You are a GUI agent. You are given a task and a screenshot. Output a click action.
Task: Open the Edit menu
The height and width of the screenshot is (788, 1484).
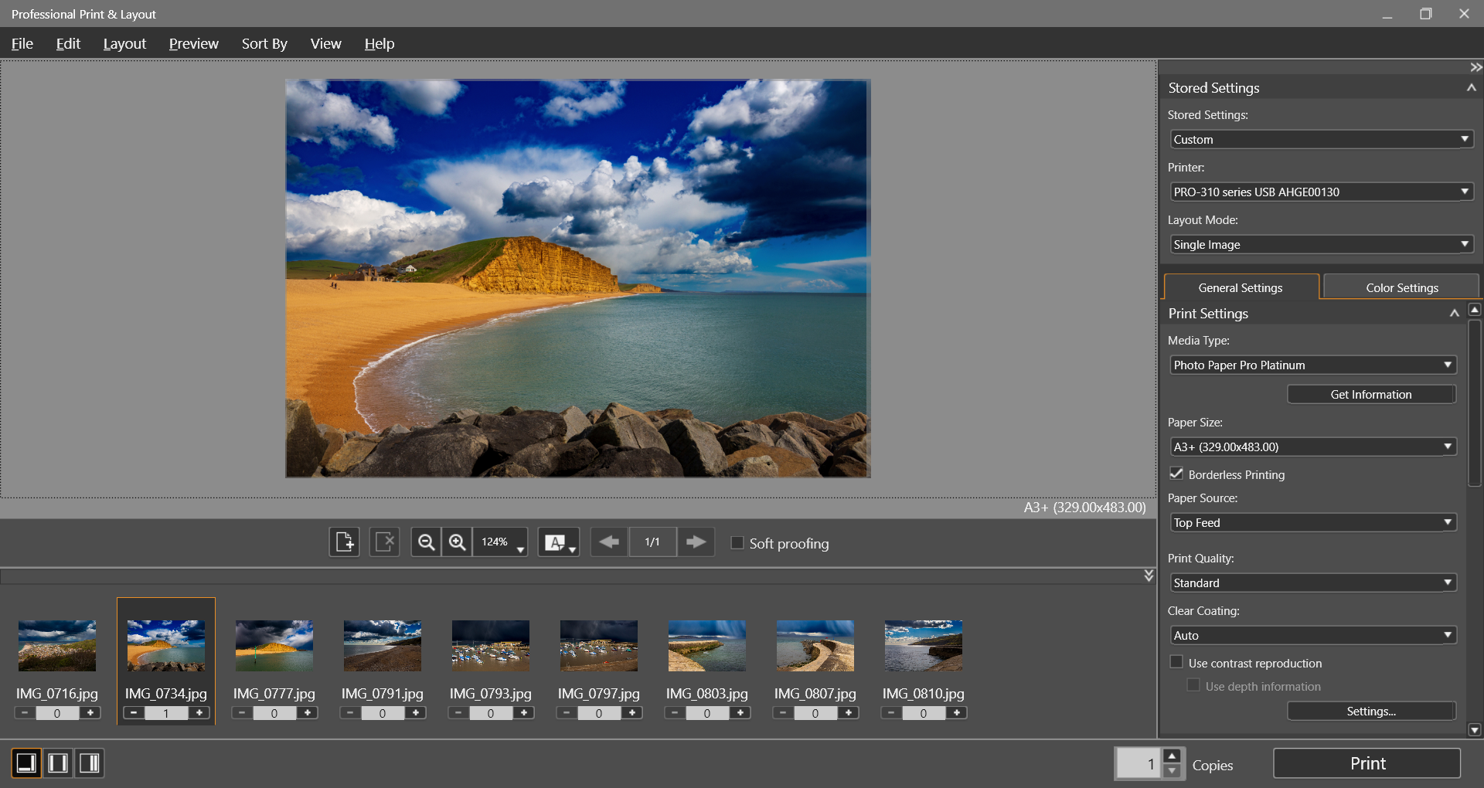tap(68, 43)
